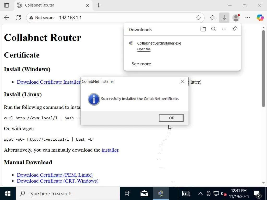Open the Copilot sidebar icon
Image resolution: width=267 pixels, height=200 pixels.
260,18
